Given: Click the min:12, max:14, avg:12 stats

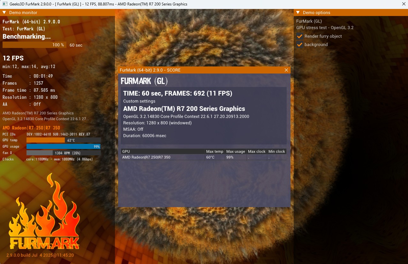Looking at the screenshot, I should coord(29,67).
